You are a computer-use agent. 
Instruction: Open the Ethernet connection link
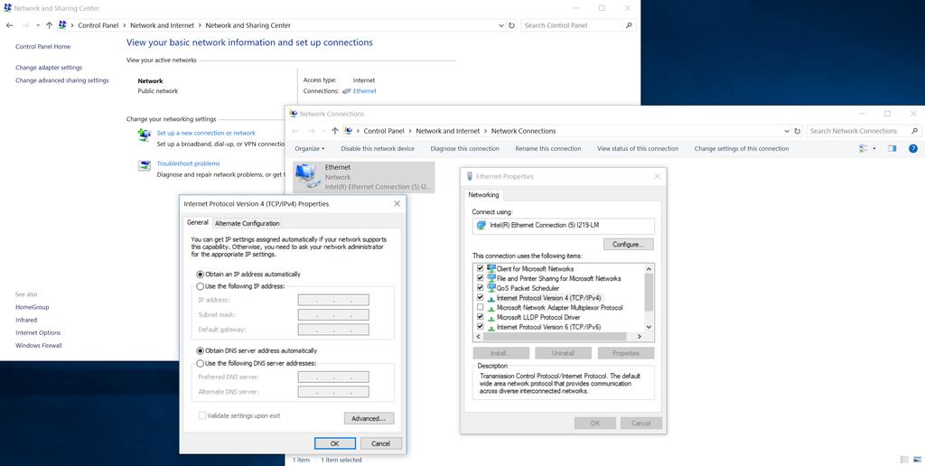tap(365, 91)
